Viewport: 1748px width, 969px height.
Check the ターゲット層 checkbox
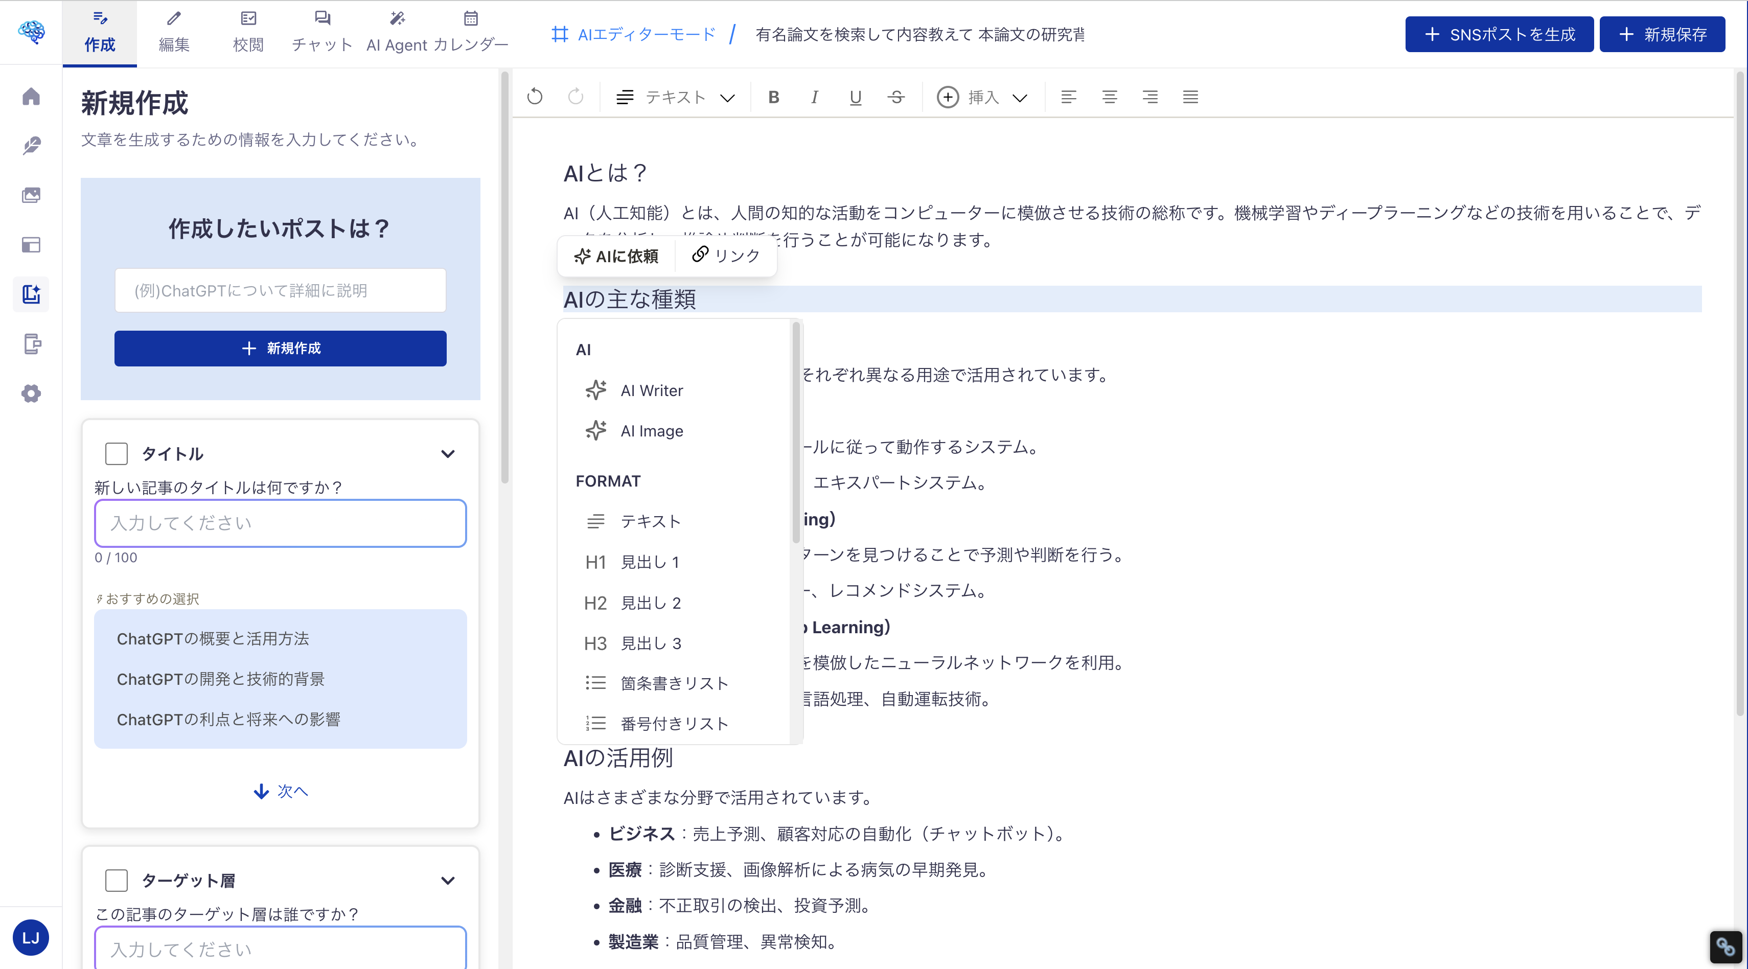click(x=117, y=881)
